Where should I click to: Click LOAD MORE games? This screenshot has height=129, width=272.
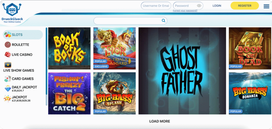tap(160, 121)
